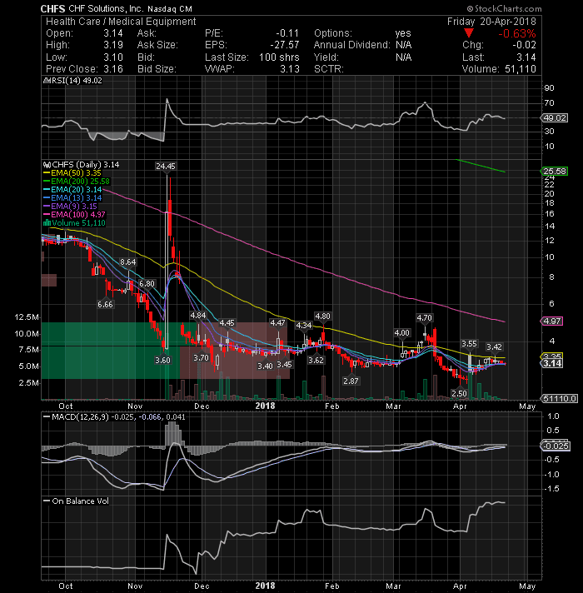Click the red down-triangle change indicator
Screen dimensions: 583x593
point(469,33)
